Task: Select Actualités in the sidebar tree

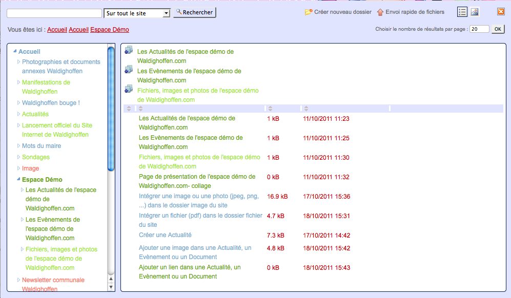Action: (x=35, y=114)
